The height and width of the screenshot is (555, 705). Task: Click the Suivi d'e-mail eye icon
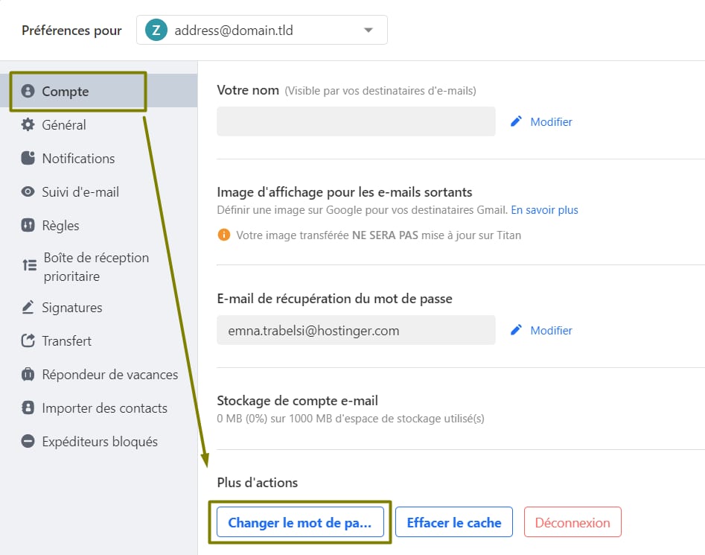click(x=28, y=192)
